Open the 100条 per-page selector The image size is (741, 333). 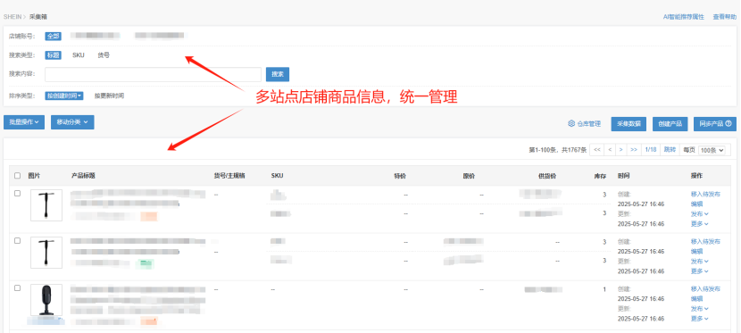click(x=712, y=150)
